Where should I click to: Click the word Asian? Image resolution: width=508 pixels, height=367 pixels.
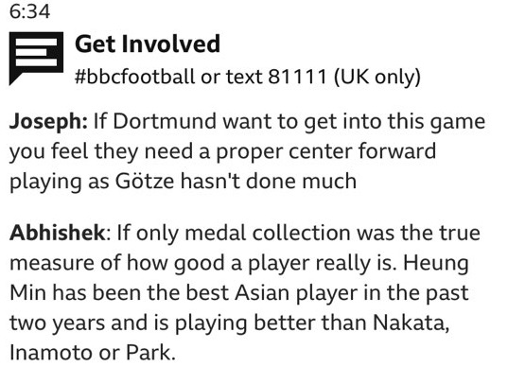click(x=262, y=293)
